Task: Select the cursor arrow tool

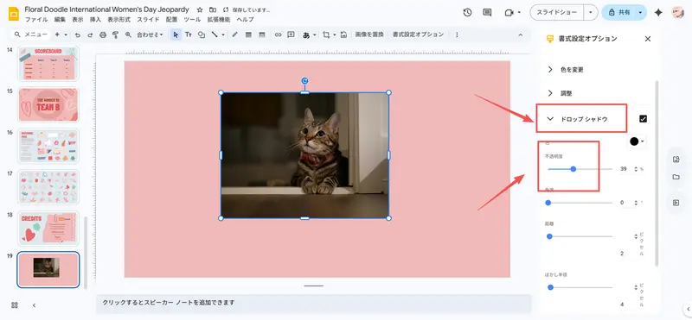Action: click(x=176, y=35)
